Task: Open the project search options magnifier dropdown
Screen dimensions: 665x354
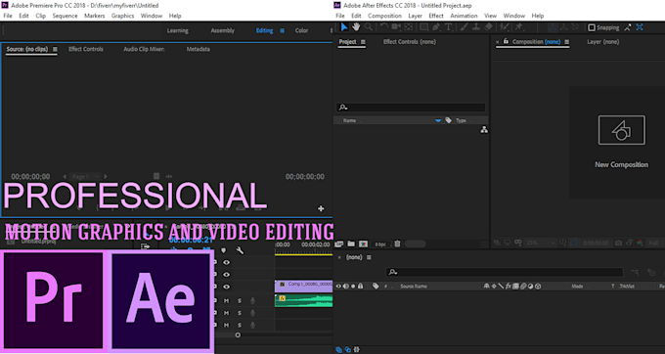Action: (343, 108)
